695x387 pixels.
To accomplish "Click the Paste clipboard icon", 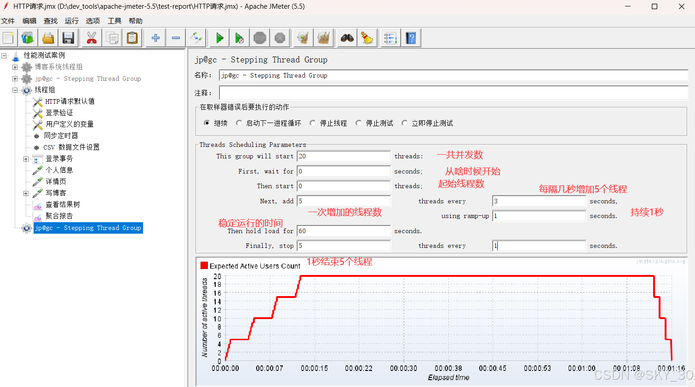I will pos(132,38).
